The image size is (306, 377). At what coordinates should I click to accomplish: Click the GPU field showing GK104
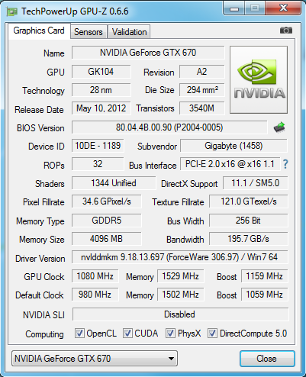point(101,72)
